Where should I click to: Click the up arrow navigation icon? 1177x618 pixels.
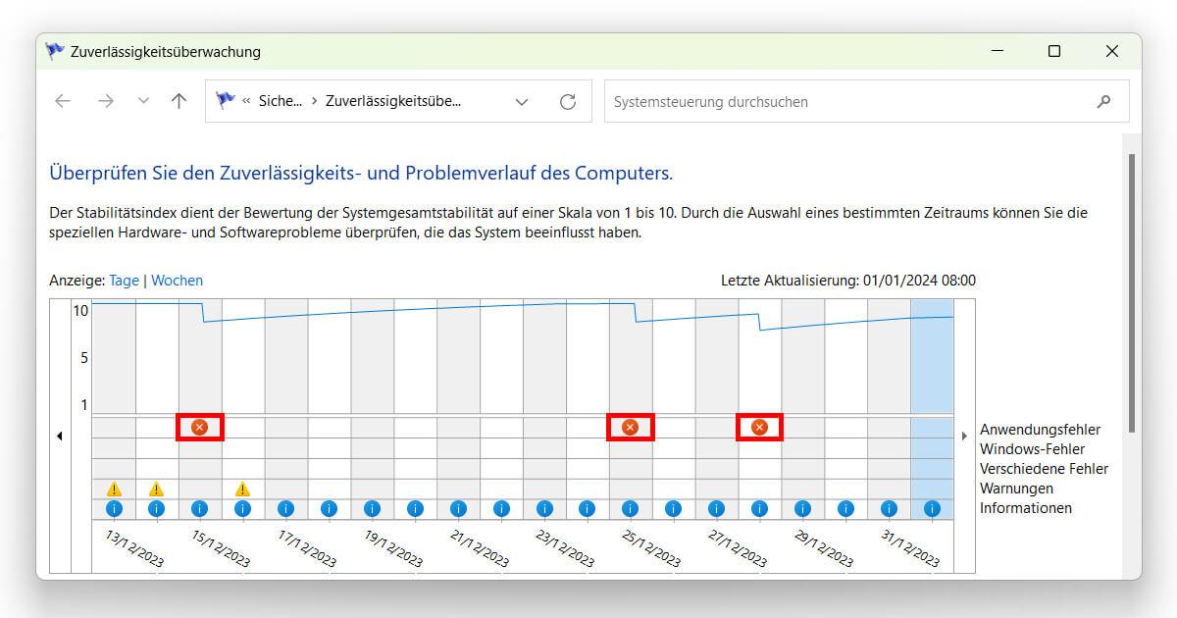[x=179, y=100]
